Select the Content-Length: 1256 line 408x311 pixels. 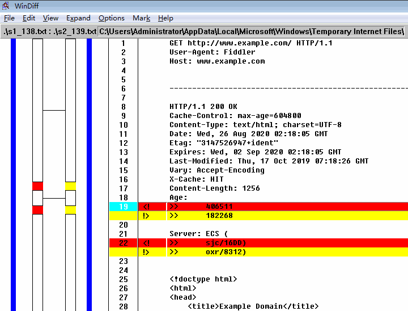(x=215, y=188)
